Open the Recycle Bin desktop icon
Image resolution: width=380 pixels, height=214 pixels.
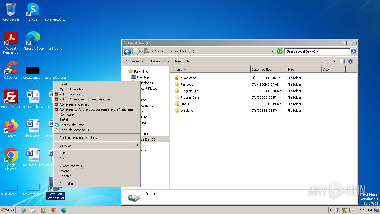11,12
